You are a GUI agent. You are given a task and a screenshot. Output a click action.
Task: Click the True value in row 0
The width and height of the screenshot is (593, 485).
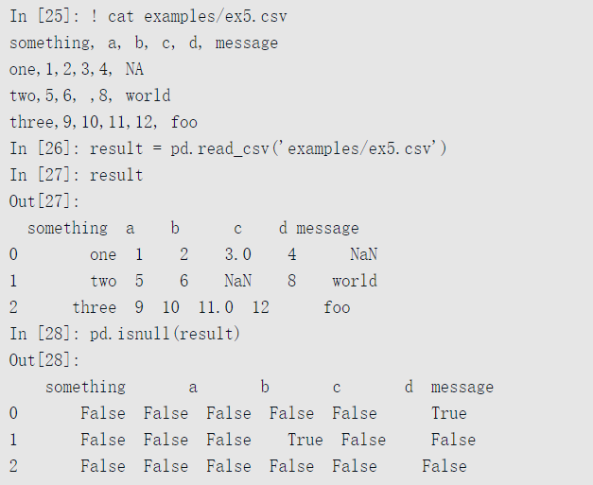click(x=449, y=413)
